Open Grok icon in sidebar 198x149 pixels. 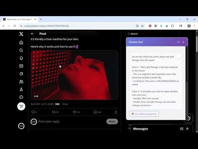tap(21, 74)
